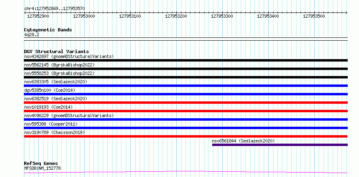Open variant nsv595388 (Cooper2011) label
Screen dimensions: 359x177
click(51, 124)
